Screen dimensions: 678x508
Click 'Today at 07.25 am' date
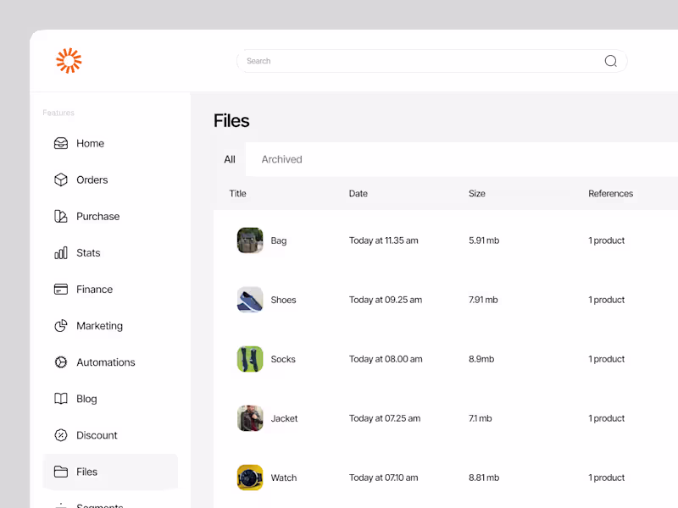click(x=385, y=418)
